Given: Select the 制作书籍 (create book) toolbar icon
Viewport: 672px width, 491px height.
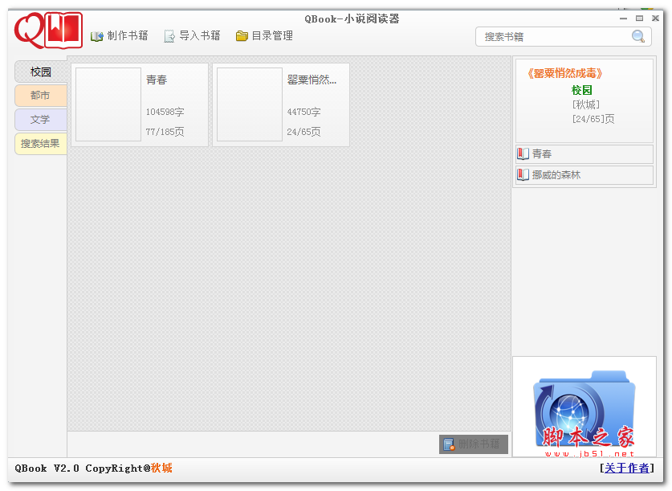Looking at the screenshot, I should click(96, 35).
